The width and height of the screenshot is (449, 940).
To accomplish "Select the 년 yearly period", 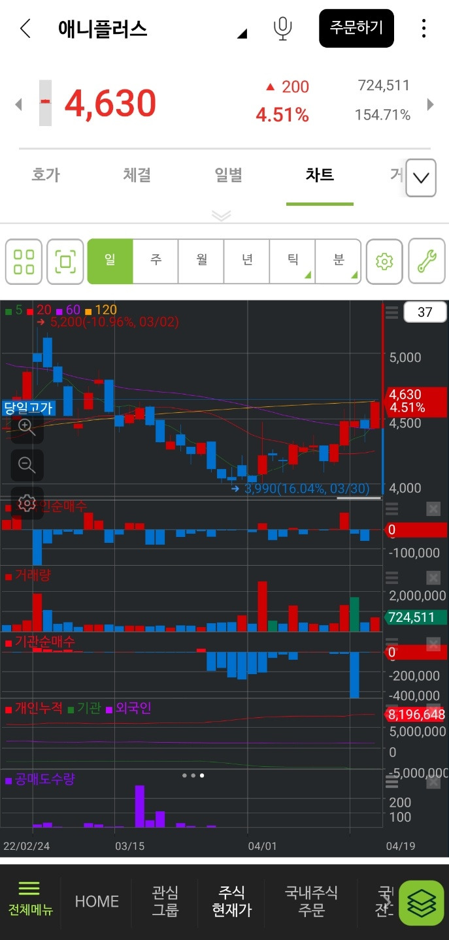I will click(247, 261).
